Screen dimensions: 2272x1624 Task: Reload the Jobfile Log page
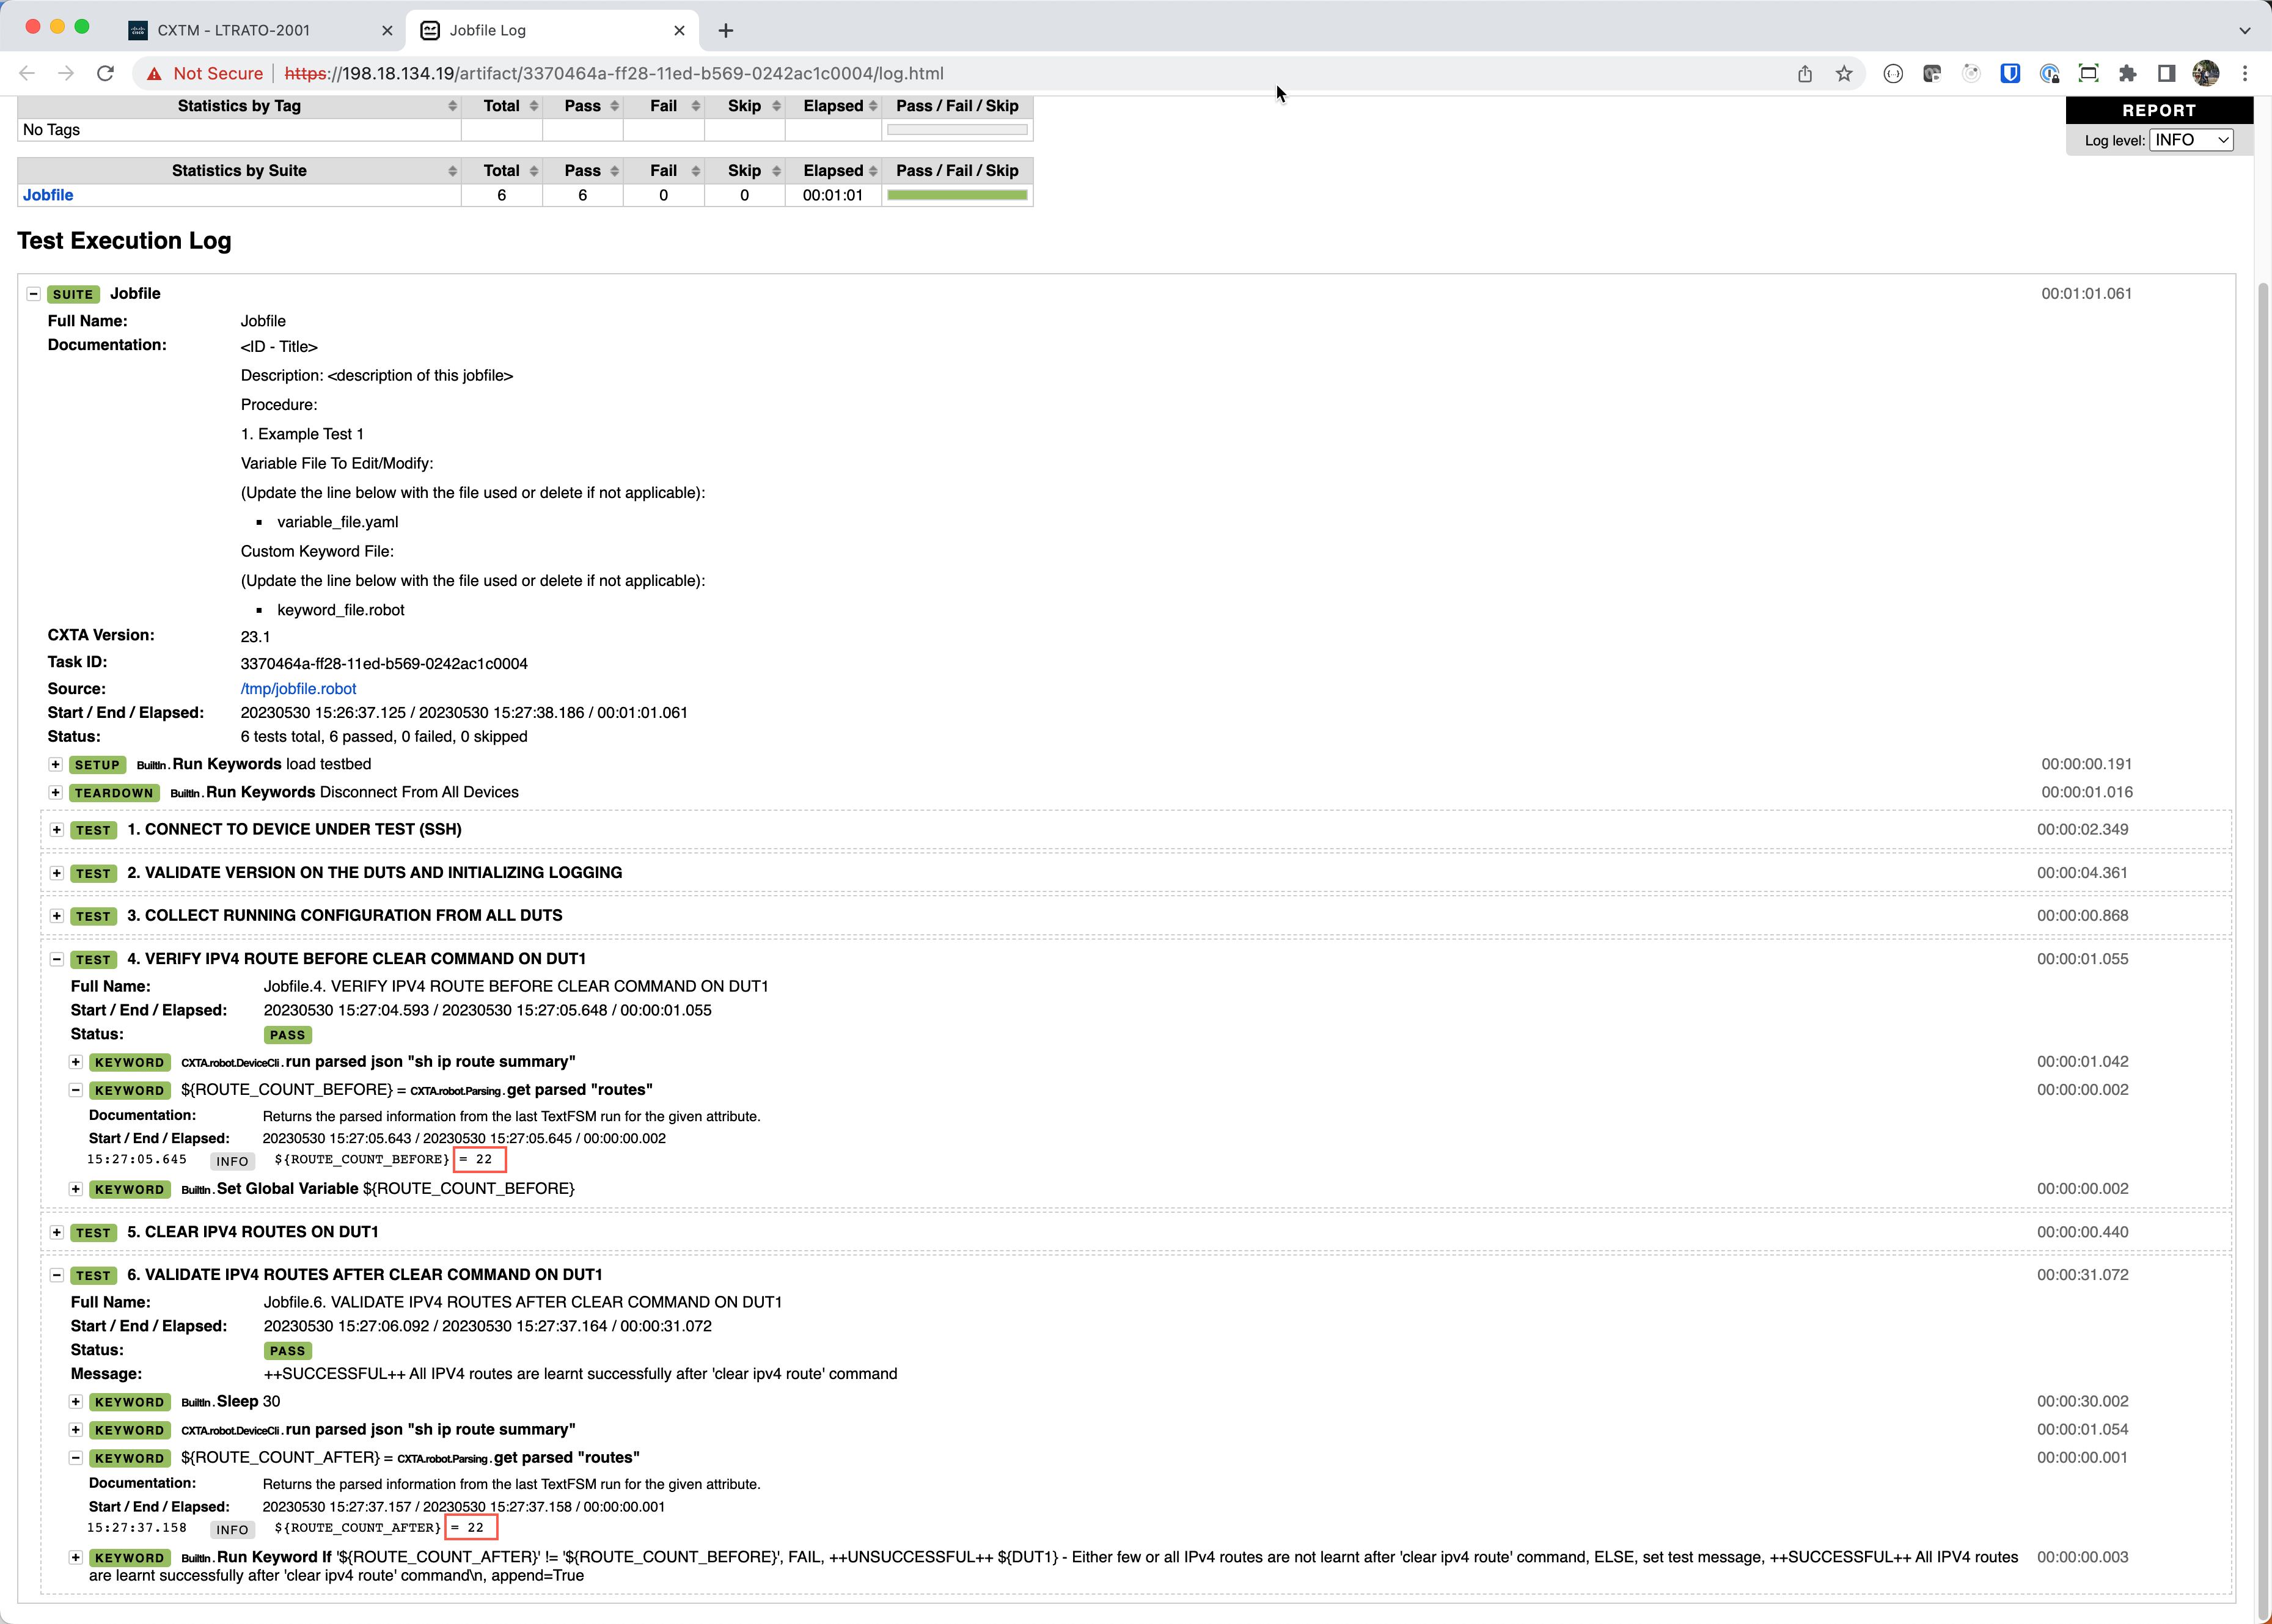tap(105, 73)
